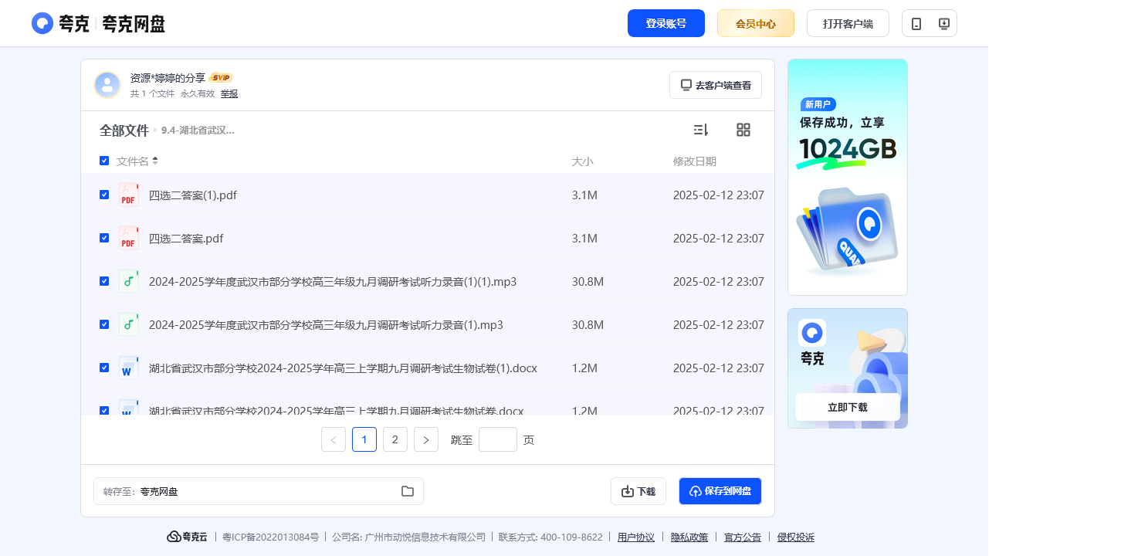This screenshot has width=1121, height=556.
Task: Click the folder icon in 转存至 field
Action: pos(408,491)
